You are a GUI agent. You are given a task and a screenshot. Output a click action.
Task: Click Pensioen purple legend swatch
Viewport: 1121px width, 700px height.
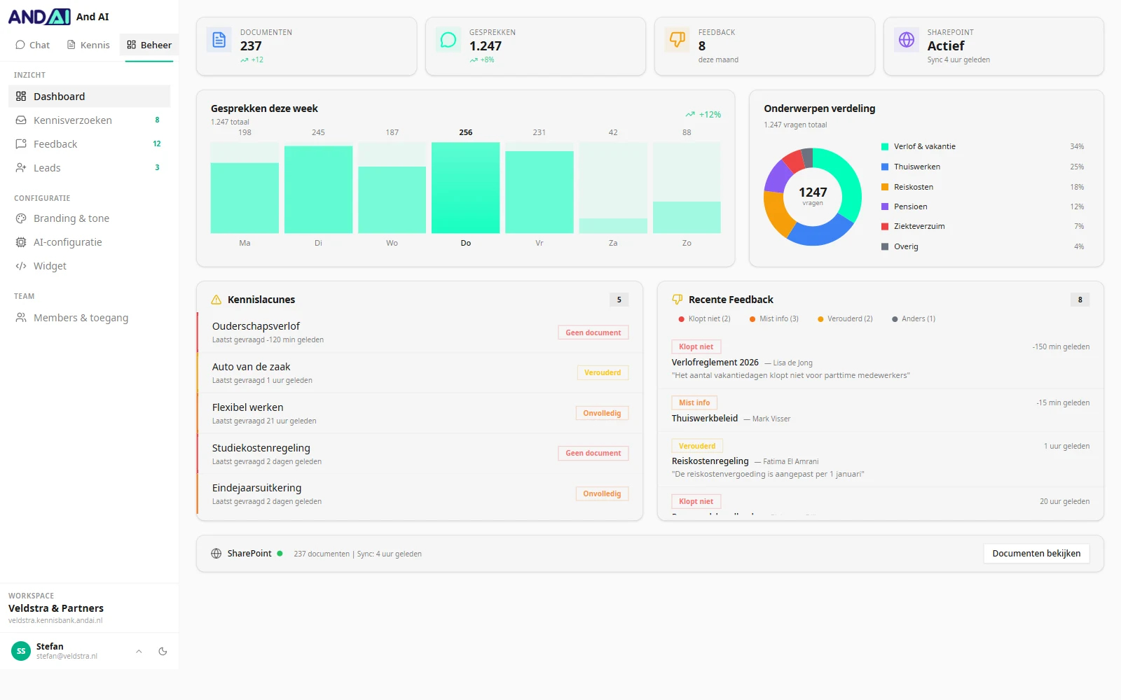pyautogui.click(x=885, y=207)
